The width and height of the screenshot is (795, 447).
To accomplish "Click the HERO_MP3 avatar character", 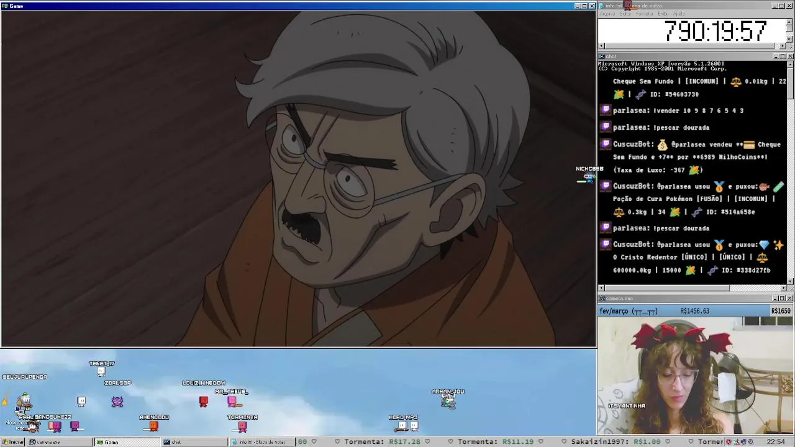I will coord(402,426).
